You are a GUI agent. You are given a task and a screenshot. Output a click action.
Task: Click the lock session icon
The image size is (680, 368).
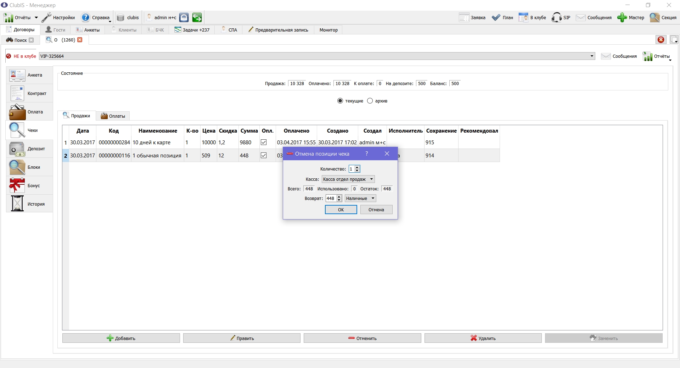[x=184, y=17]
